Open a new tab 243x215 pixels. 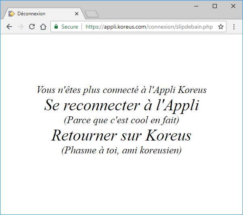tap(92, 14)
